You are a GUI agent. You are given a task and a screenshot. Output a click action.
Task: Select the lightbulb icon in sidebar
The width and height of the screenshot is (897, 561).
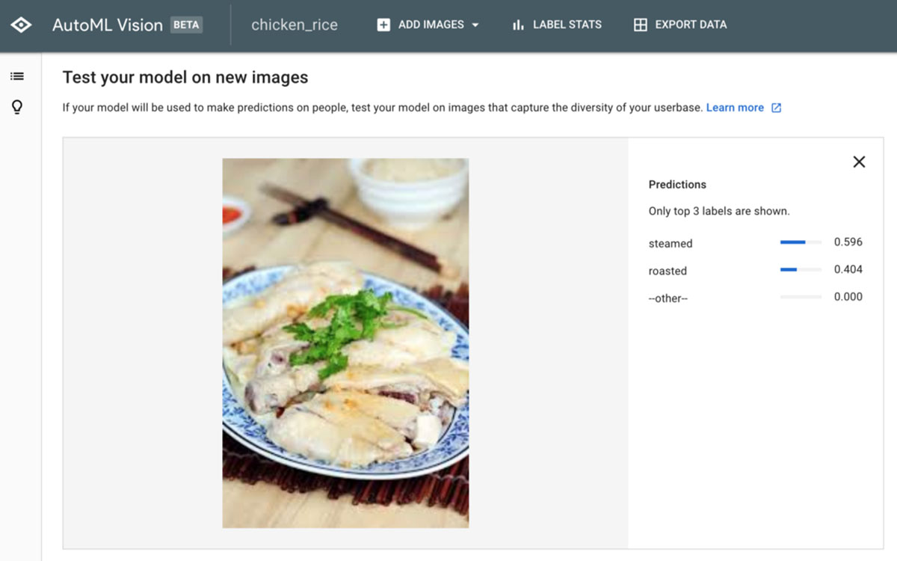pos(16,107)
